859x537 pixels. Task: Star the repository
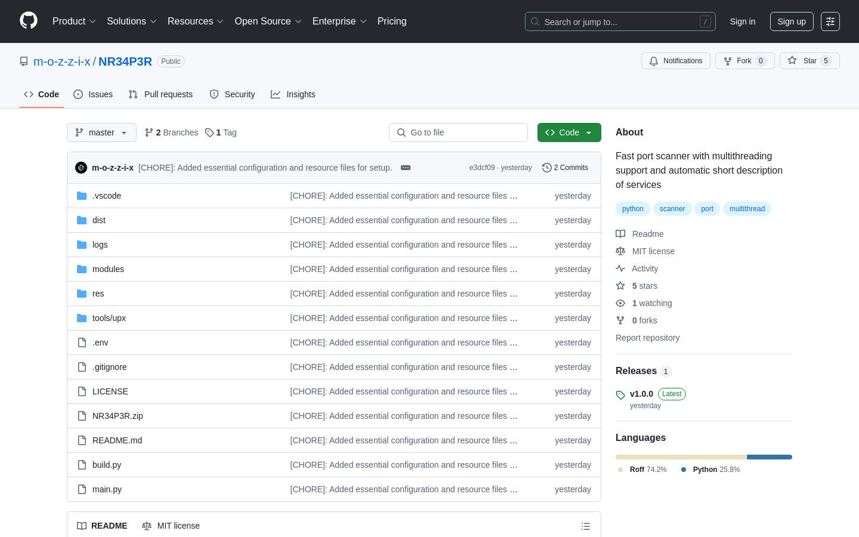coord(809,61)
